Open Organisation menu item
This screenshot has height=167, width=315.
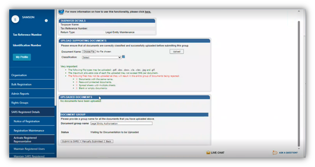tap(32, 75)
